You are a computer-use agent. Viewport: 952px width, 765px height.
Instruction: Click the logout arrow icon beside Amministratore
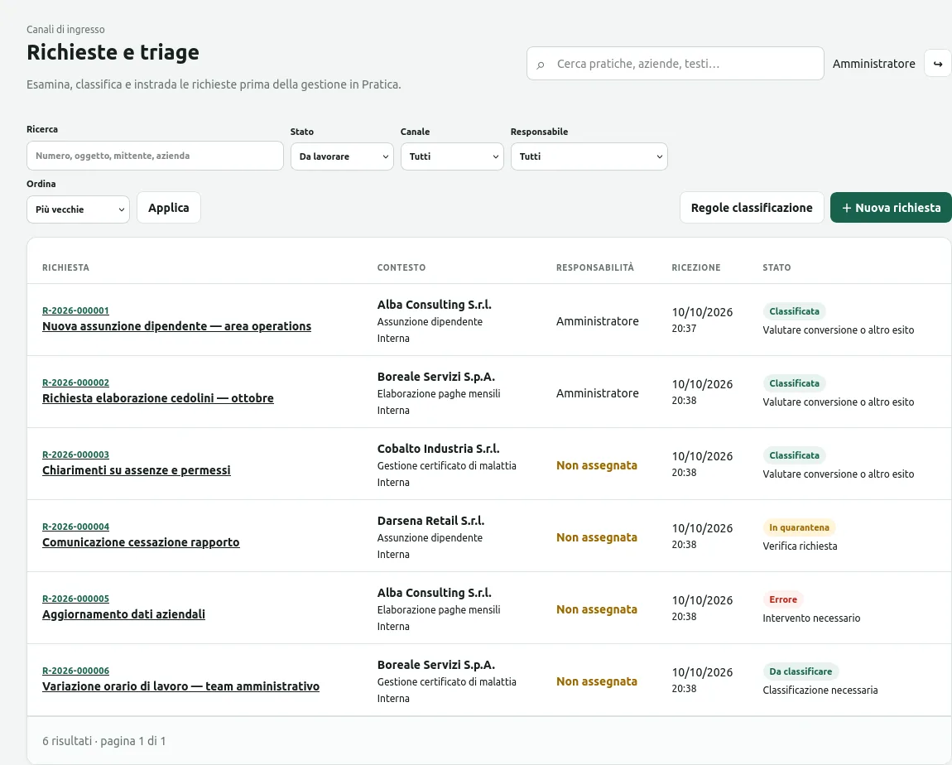[x=937, y=64]
